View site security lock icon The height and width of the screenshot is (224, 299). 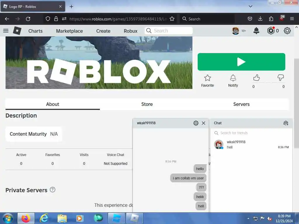tap(56, 19)
